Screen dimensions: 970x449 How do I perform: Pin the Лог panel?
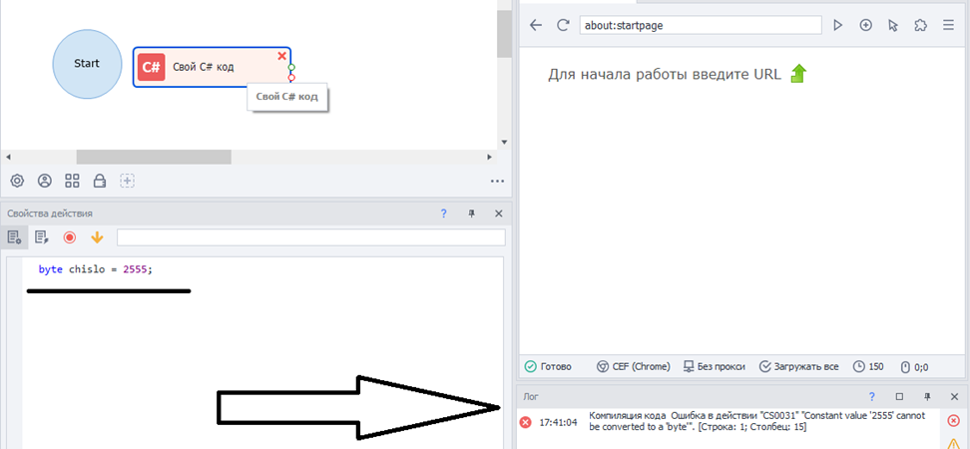pos(927,396)
